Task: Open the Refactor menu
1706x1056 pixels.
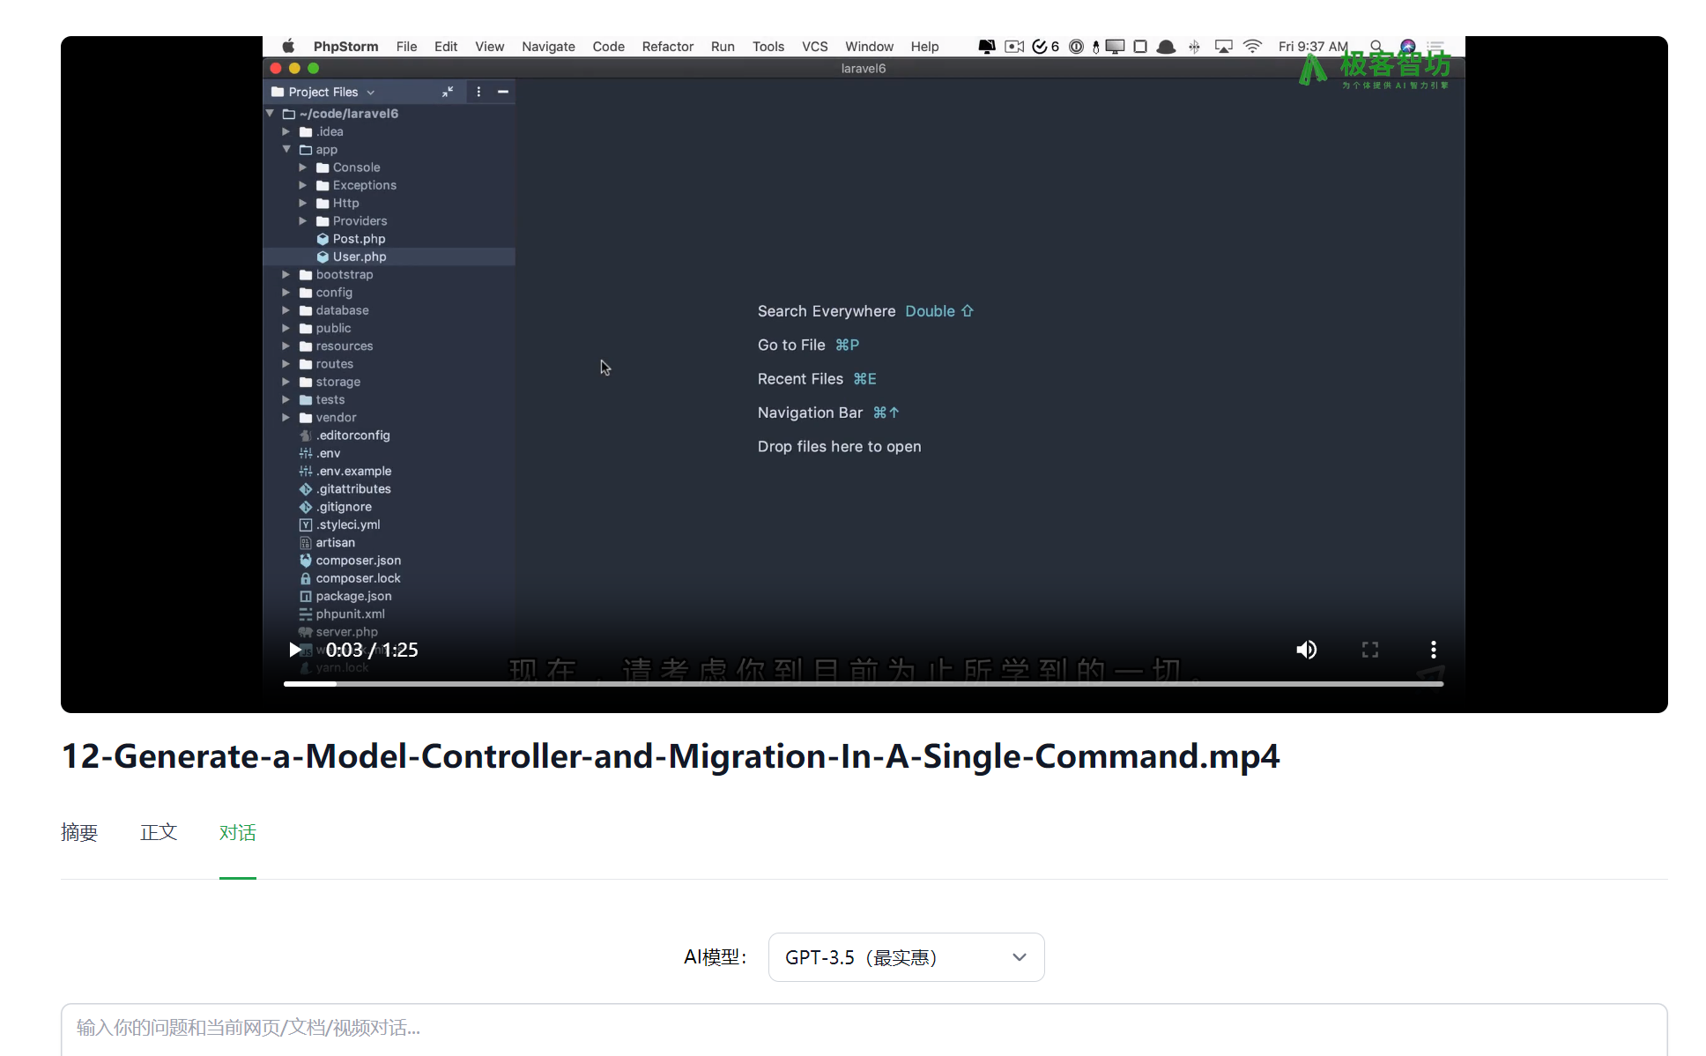Action: pyautogui.click(x=667, y=47)
